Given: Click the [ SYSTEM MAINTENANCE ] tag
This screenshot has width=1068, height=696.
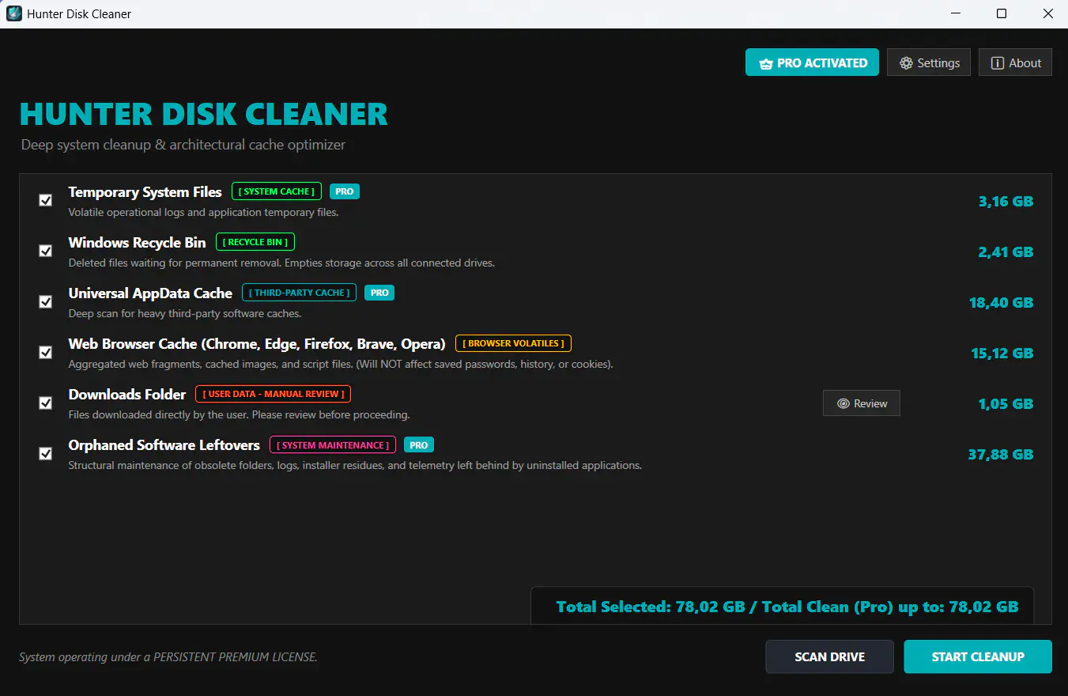Looking at the screenshot, I should pos(333,445).
